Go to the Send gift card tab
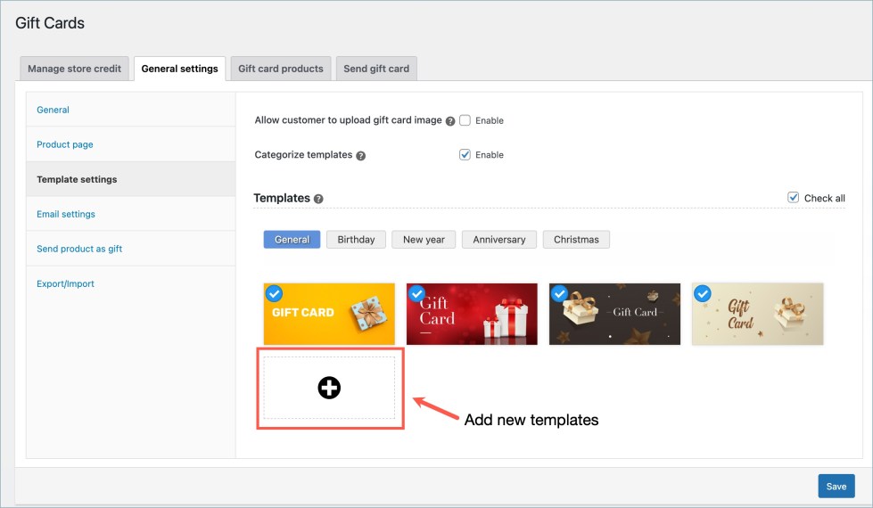Image resolution: width=873 pixels, height=508 pixels. coord(376,69)
